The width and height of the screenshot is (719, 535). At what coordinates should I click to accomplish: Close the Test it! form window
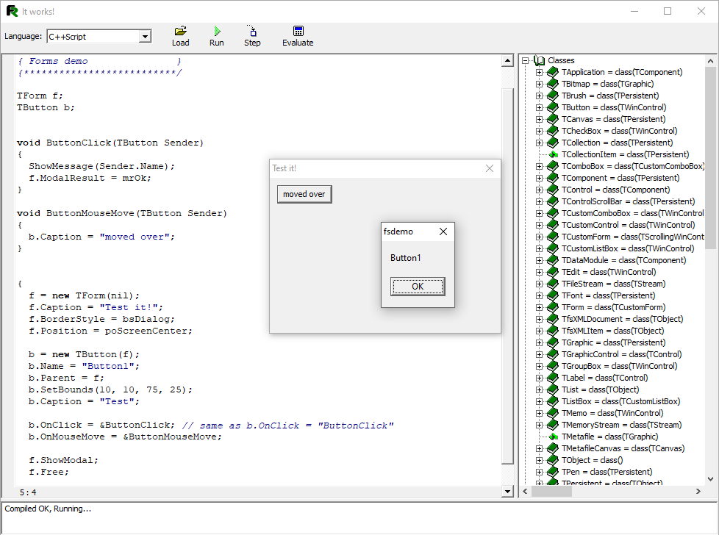[490, 168]
